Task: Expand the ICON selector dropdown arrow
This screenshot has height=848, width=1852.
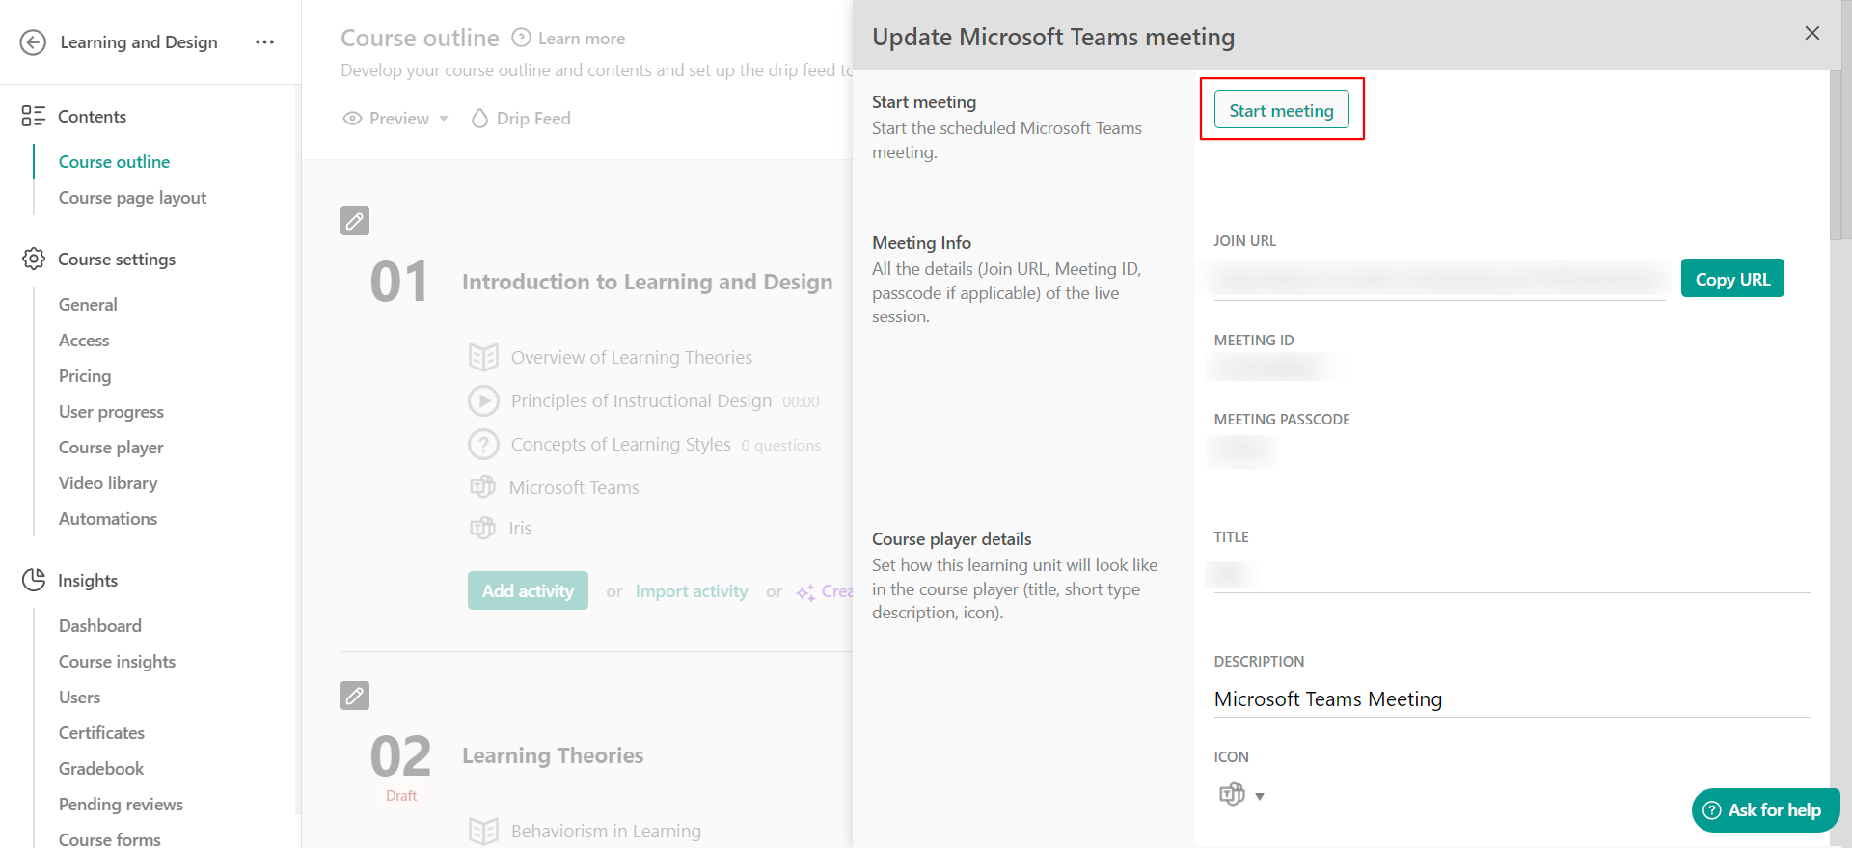Action: pyautogui.click(x=1260, y=797)
